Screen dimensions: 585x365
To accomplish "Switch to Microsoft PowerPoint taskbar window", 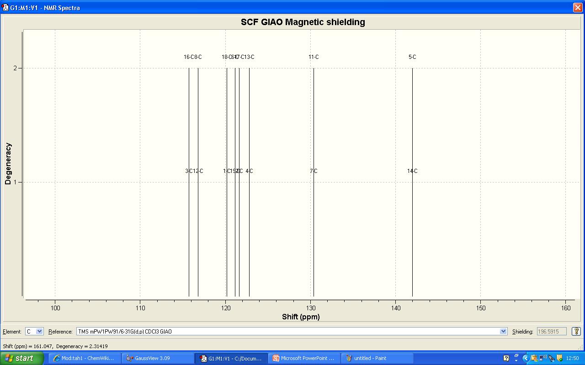I will click(x=303, y=358).
